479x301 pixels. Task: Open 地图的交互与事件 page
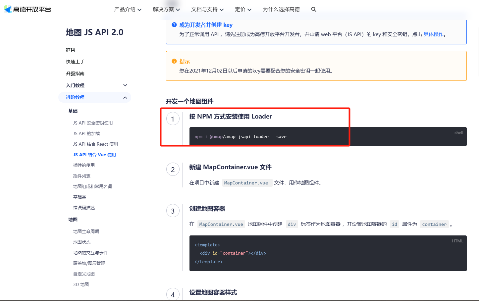point(90,253)
